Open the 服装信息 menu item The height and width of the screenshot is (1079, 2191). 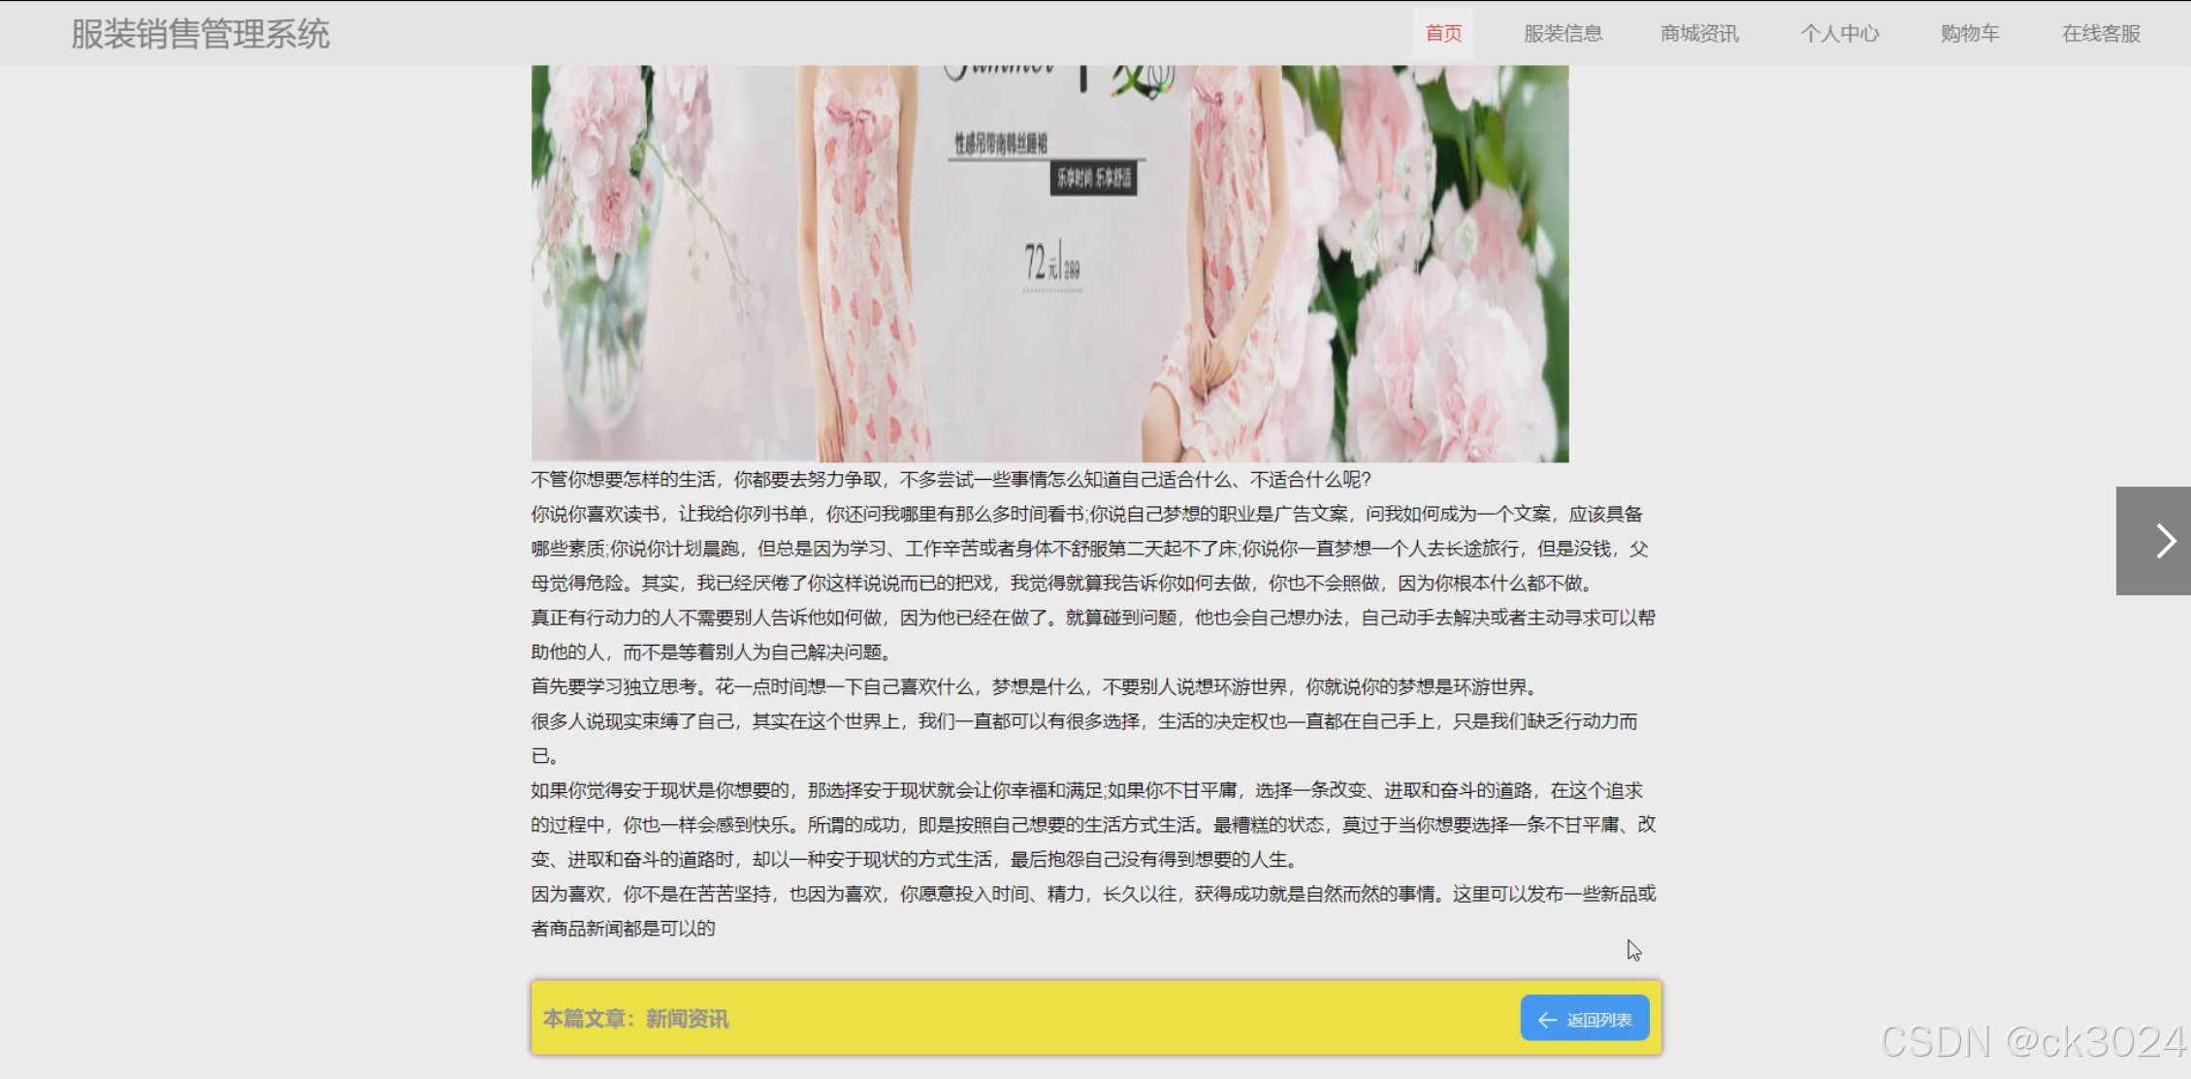click(x=1563, y=34)
